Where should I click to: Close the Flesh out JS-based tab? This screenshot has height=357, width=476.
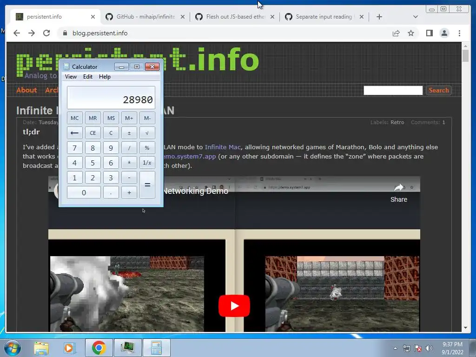(272, 17)
